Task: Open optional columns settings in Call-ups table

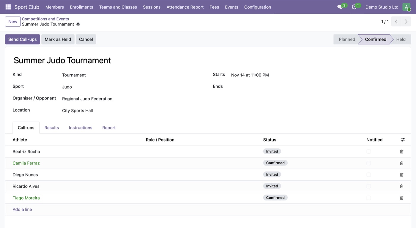Action: [x=403, y=140]
